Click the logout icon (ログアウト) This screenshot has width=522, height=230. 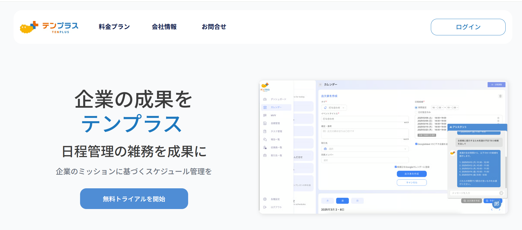[265, 207]
